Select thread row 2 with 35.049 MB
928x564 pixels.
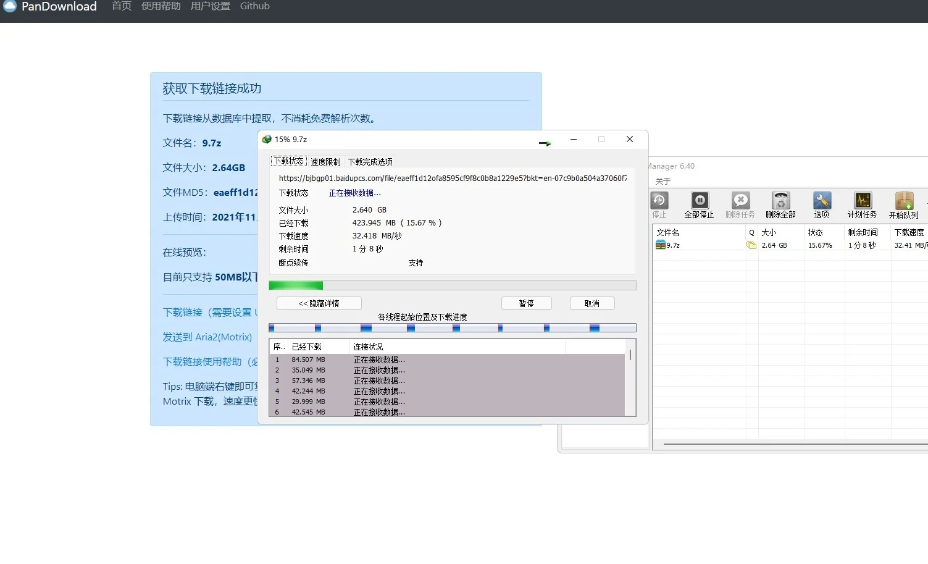point(448,370)
